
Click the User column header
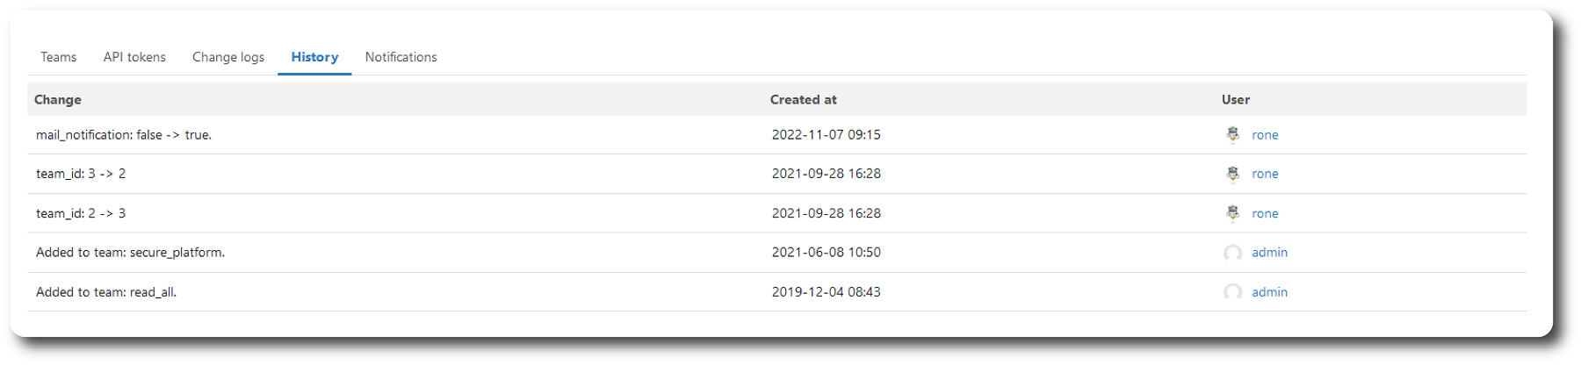click(1235, 100)
